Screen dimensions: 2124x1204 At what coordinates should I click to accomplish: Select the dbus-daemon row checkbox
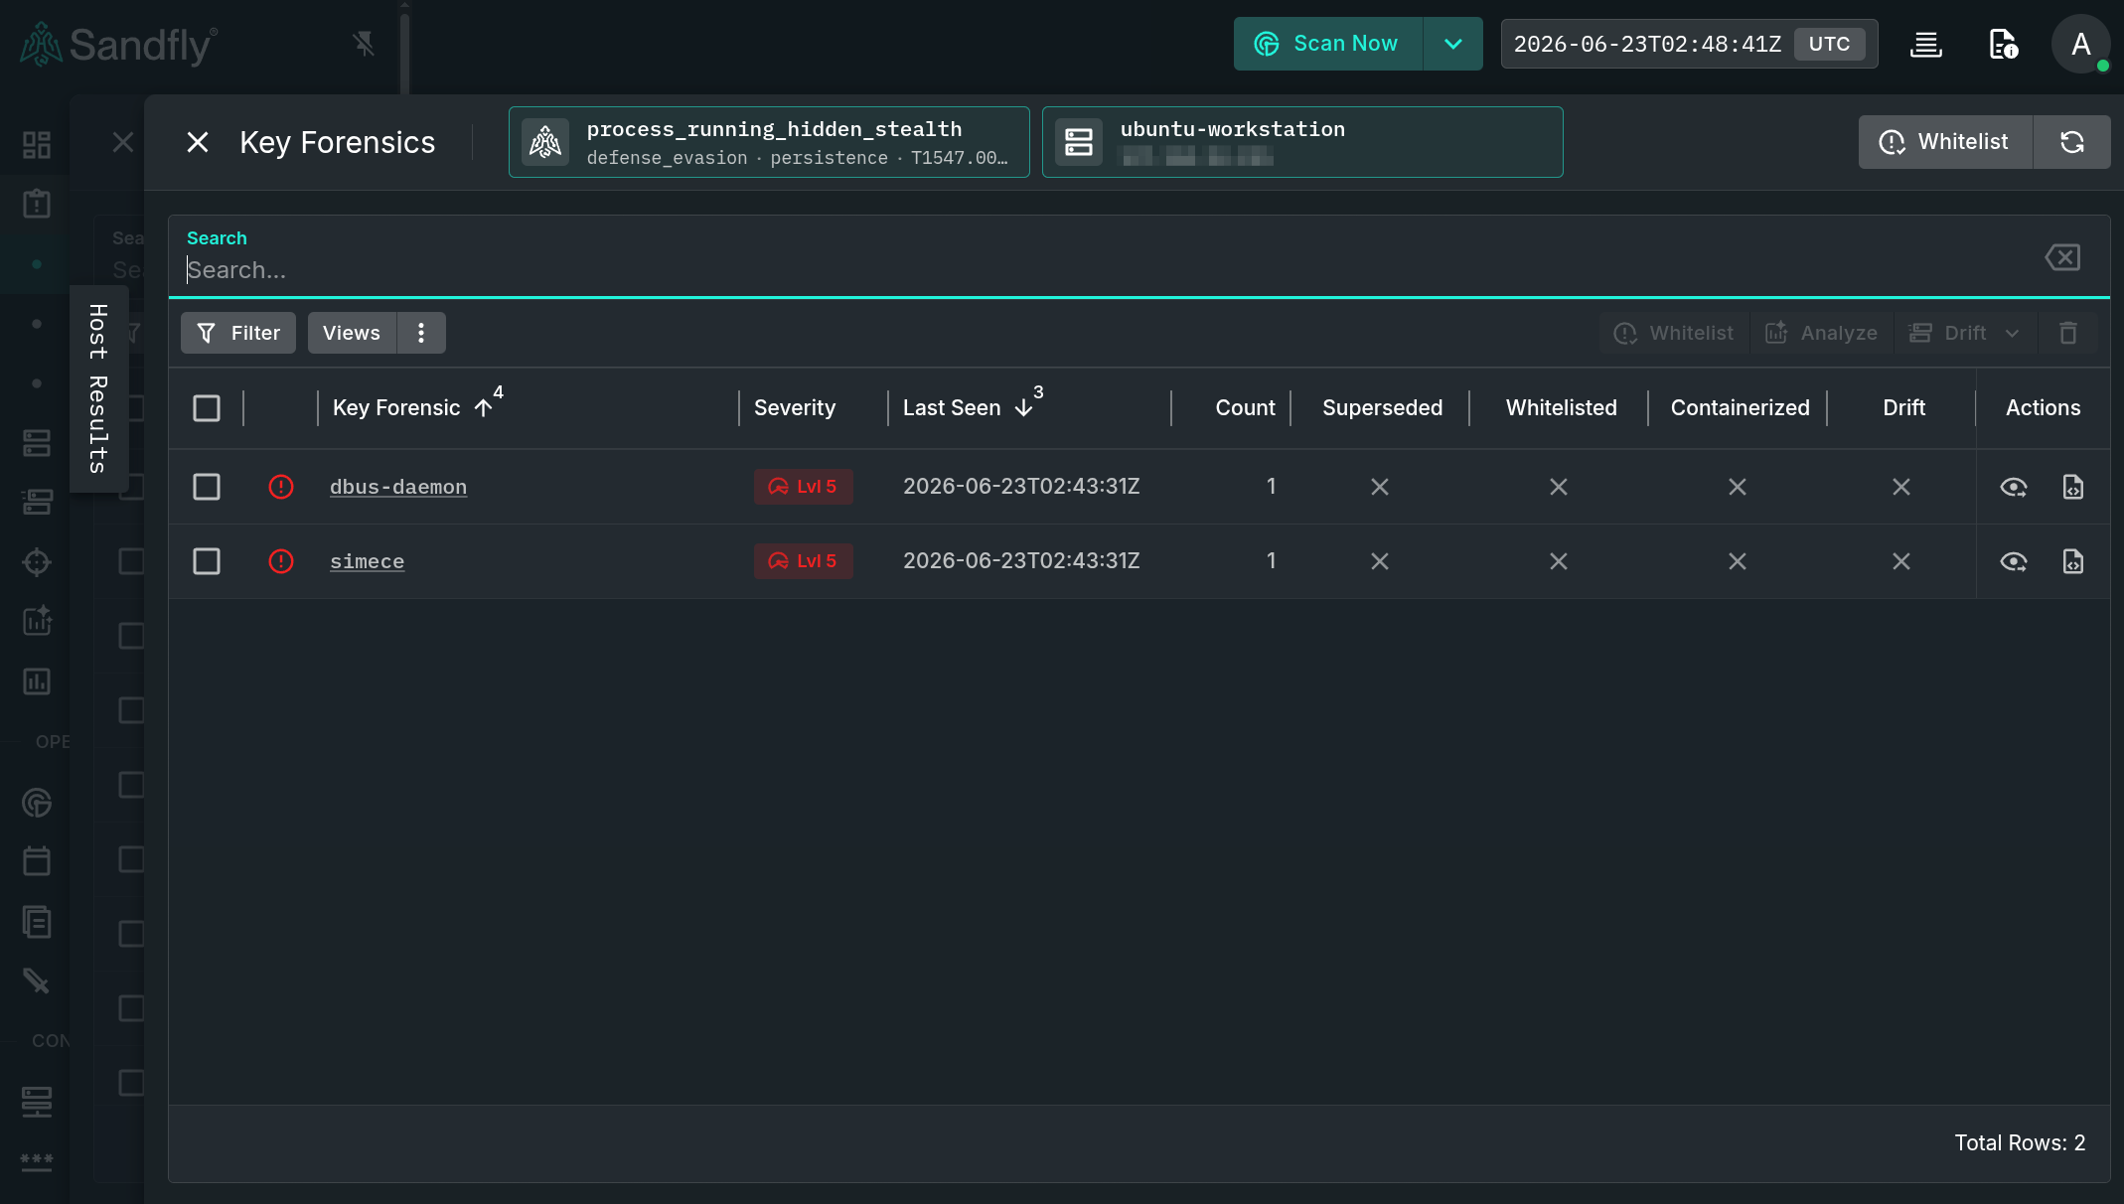(207, 487)
